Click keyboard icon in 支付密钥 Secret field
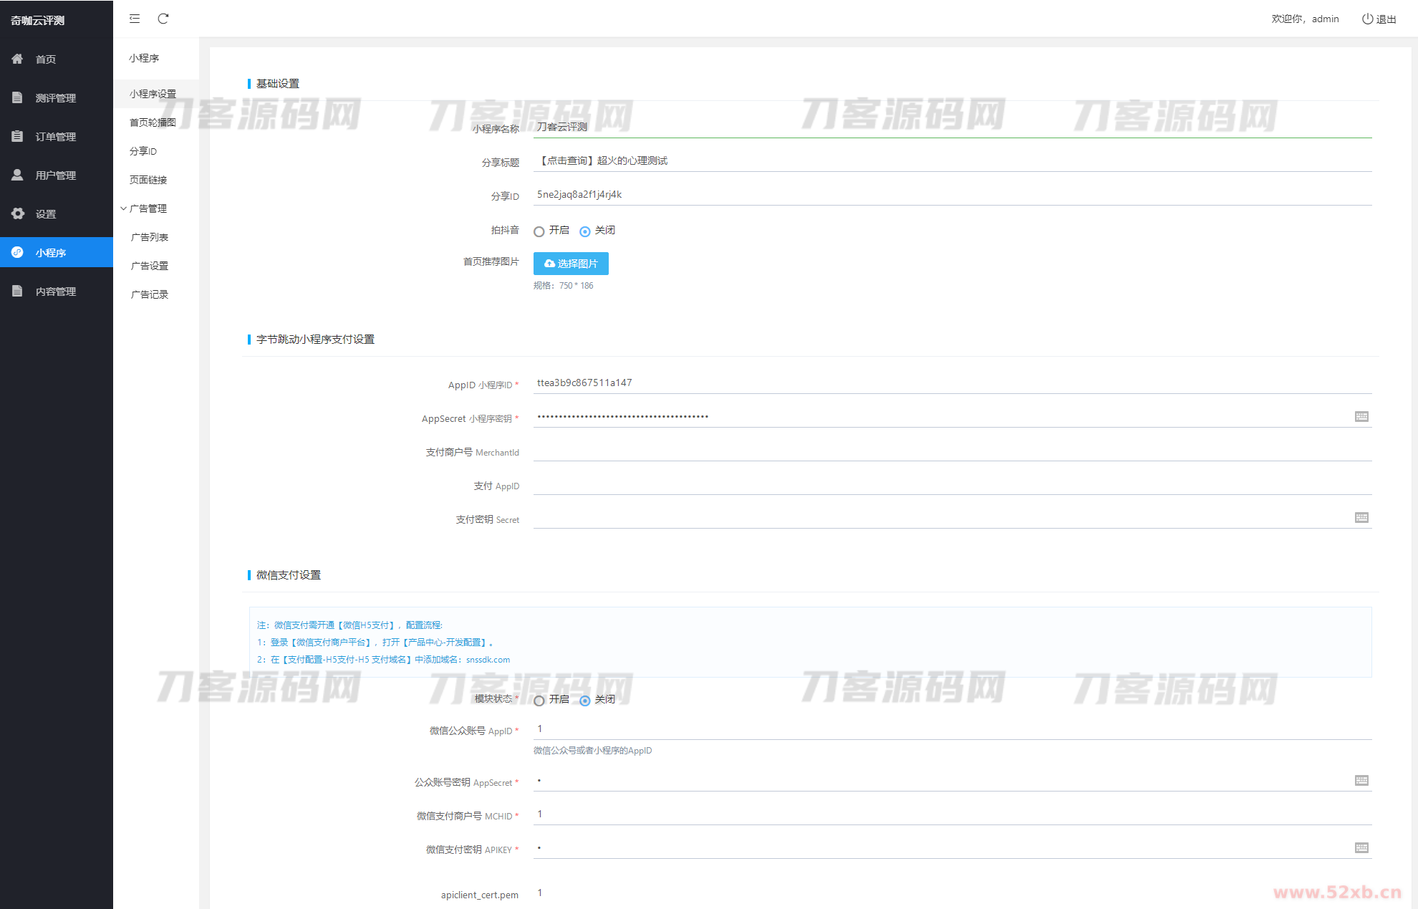Screen dimensions: 1418x909 pyautogui.click(x=1361, y=517)
